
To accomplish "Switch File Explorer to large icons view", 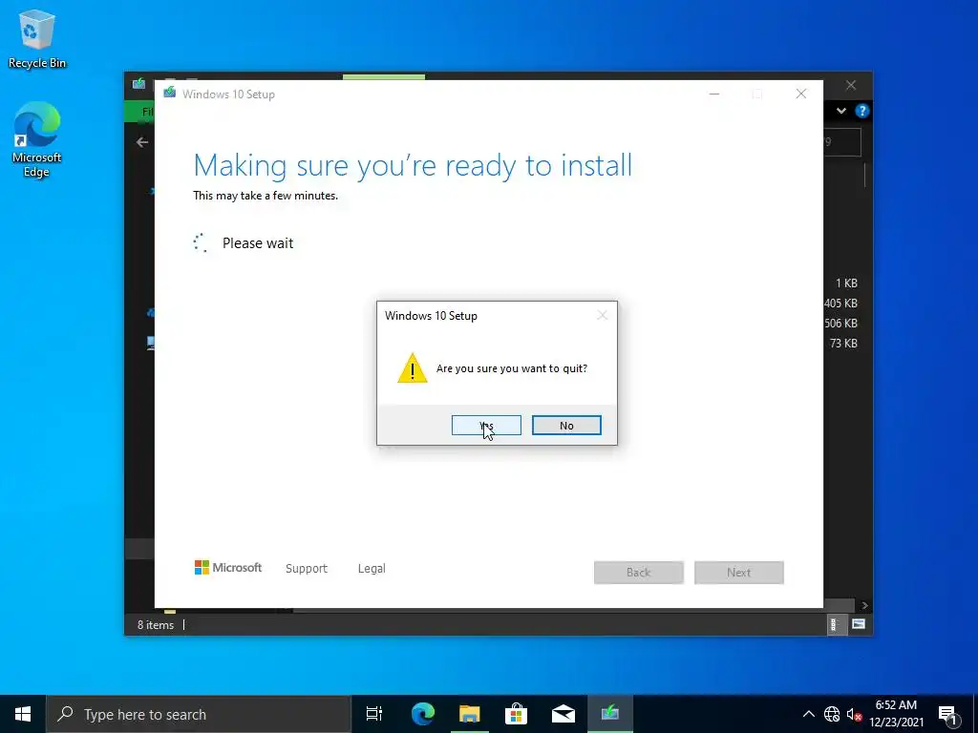I will (859, 624).
